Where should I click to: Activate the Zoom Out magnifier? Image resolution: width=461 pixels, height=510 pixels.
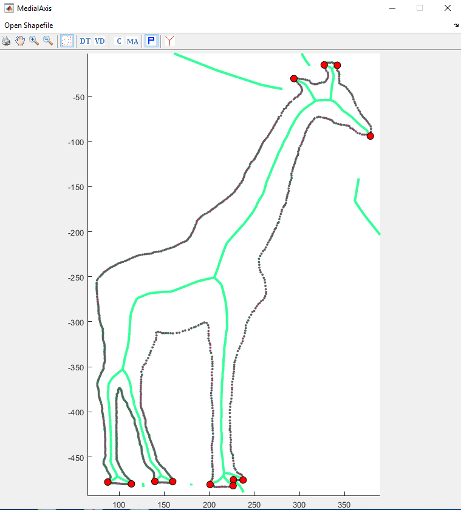pyautogui.click(x=48, y=41)
